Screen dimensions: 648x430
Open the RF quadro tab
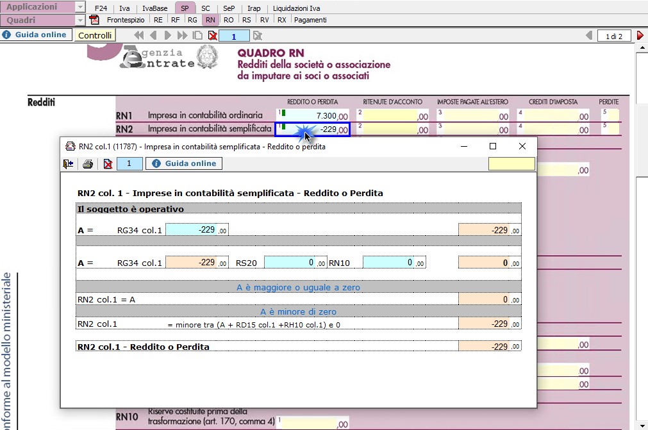[x=175, y=20]
